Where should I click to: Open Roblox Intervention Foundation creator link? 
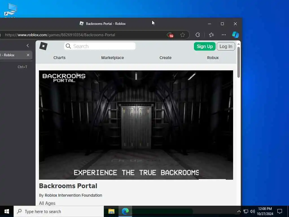click(x=73, y=195)
